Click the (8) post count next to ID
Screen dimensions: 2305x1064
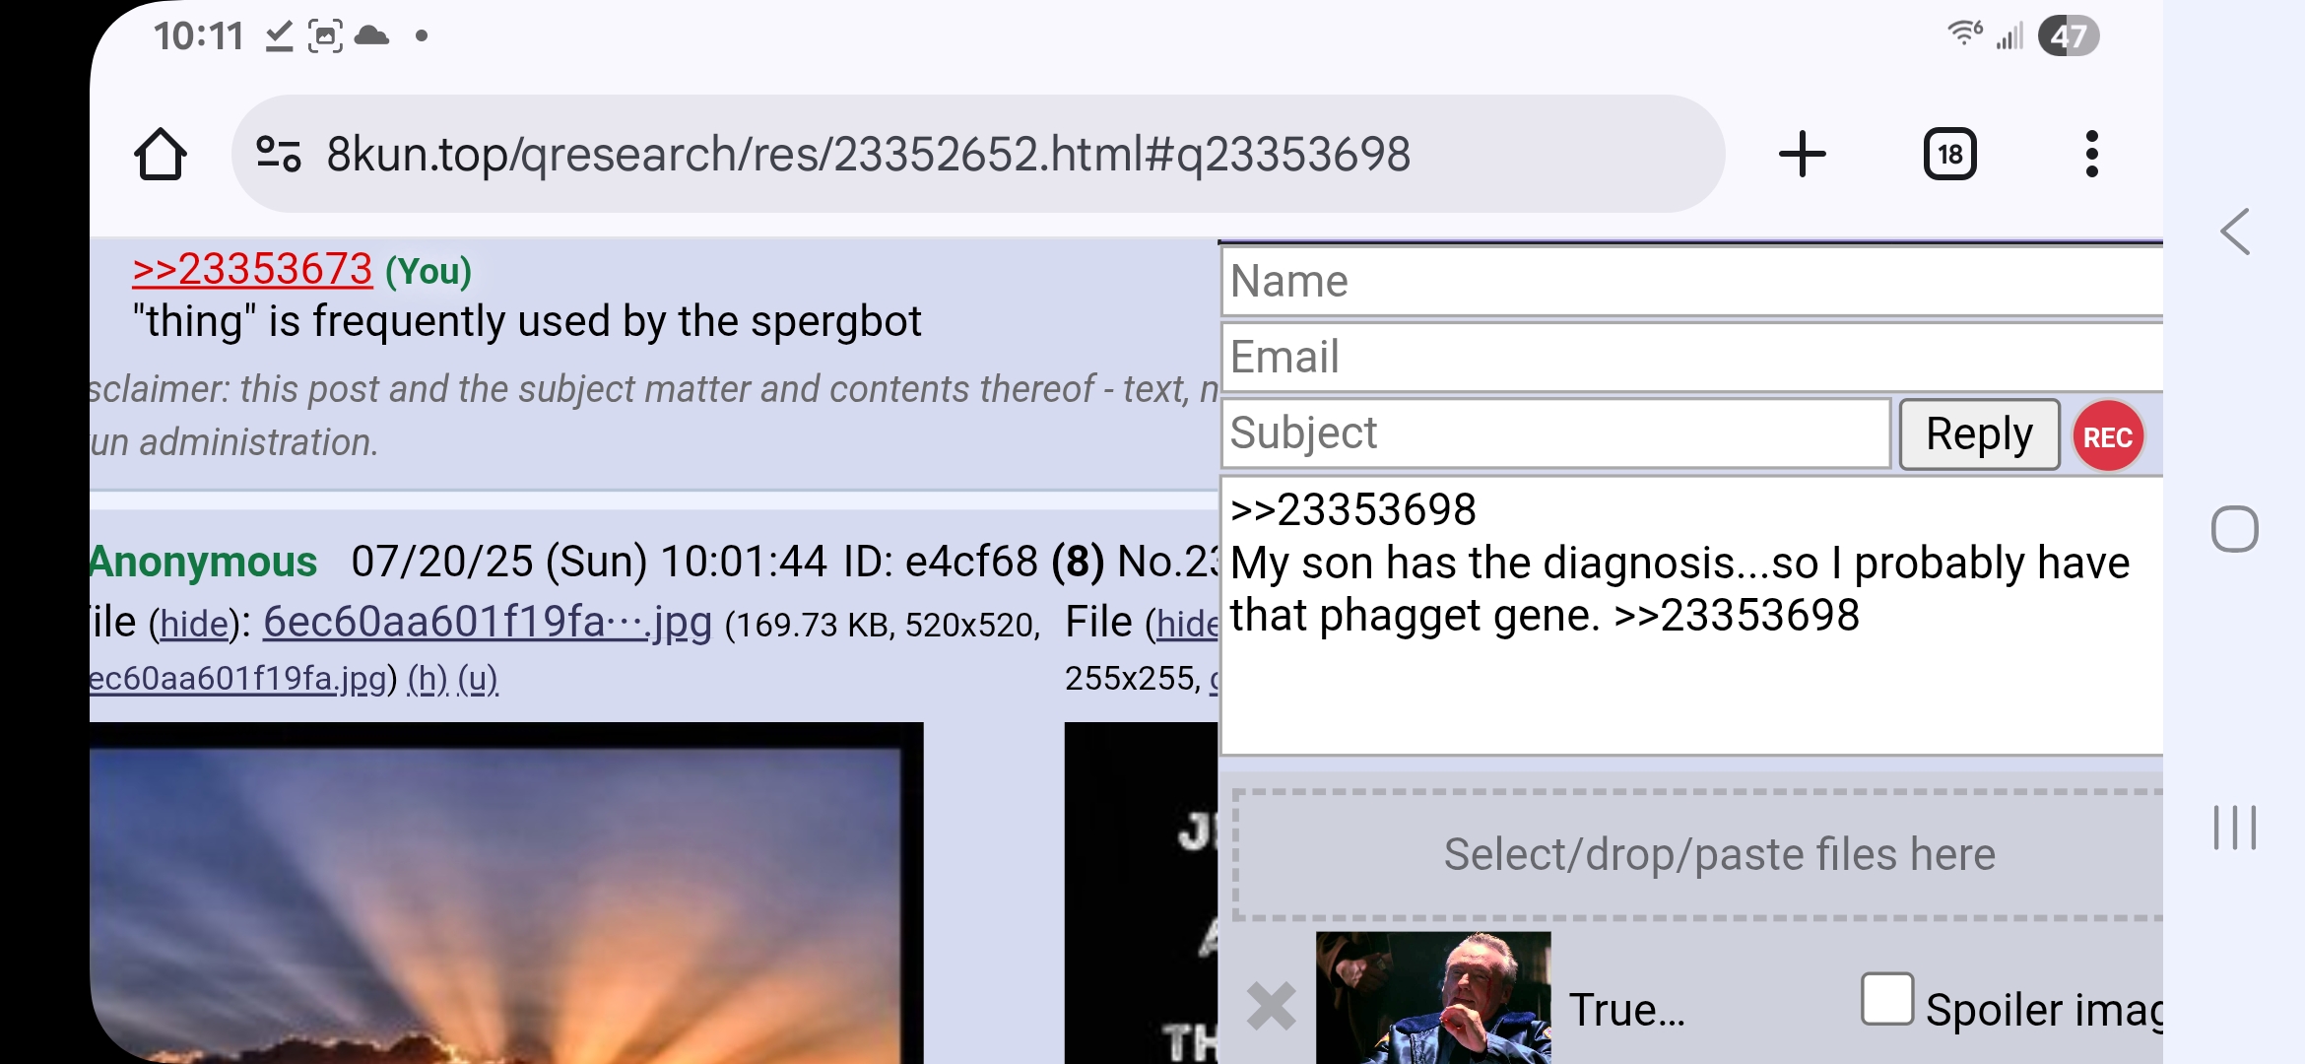pos(1078,563)
